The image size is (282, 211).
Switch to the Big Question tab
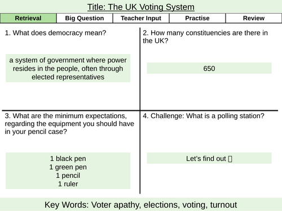(85, 18)
